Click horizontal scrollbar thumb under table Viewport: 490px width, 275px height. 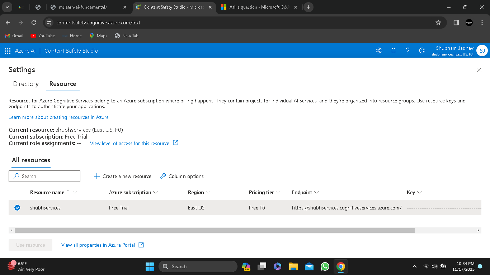coord(215,231)
